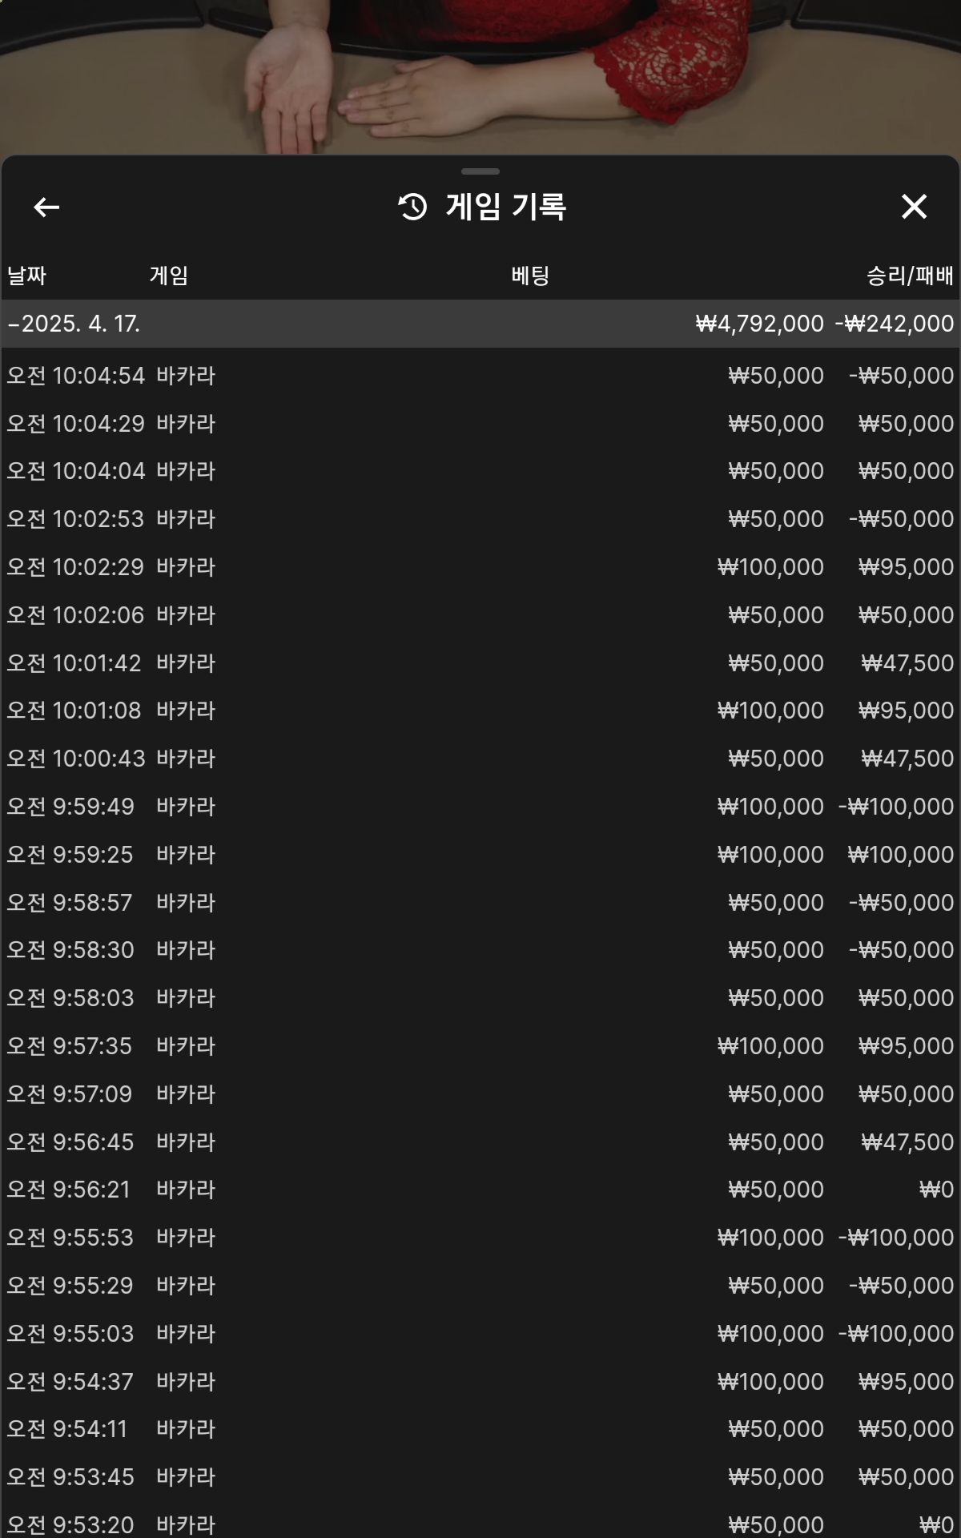Select the 오전 9:55:03 game entry
Viewport: 961px width, 1538px height.
[480, 1334]
